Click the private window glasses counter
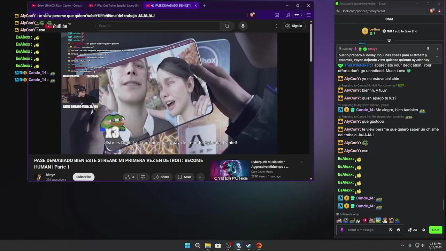This screenshot has width=446, height=251. (298, 15)
